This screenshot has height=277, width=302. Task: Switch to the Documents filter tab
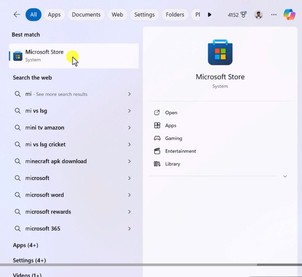(x=86, y=15)
